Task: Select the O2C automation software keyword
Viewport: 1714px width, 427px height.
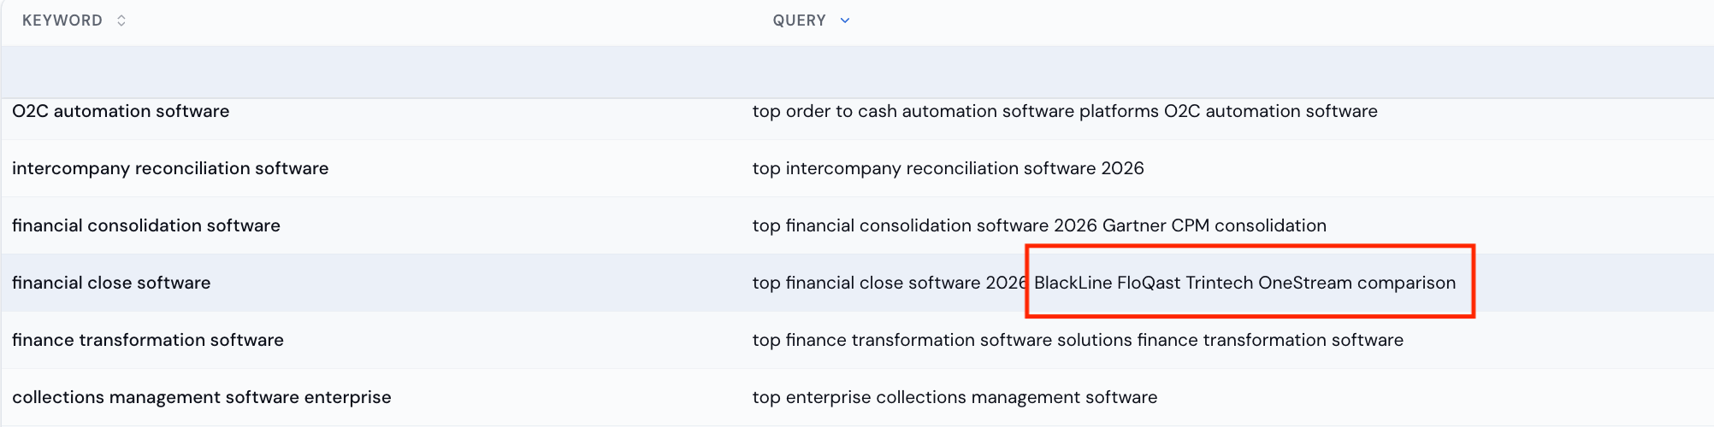Action: click(x=121, y=111)
